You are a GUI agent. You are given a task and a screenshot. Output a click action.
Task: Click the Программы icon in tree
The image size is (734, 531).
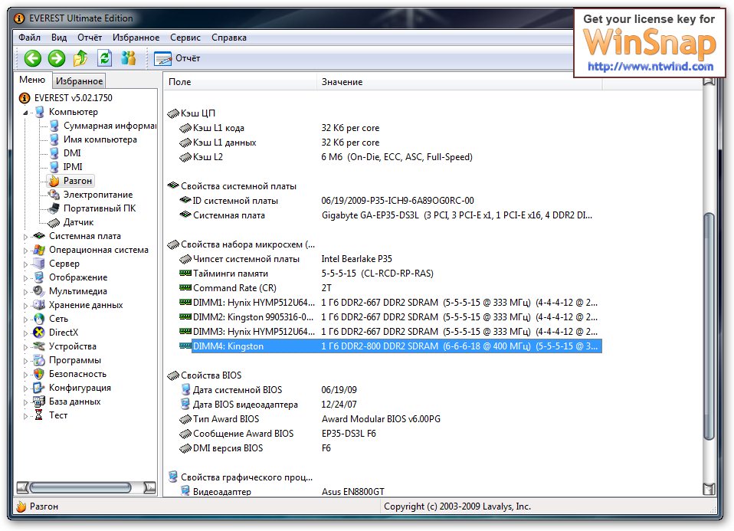click(x=39, y=360)
